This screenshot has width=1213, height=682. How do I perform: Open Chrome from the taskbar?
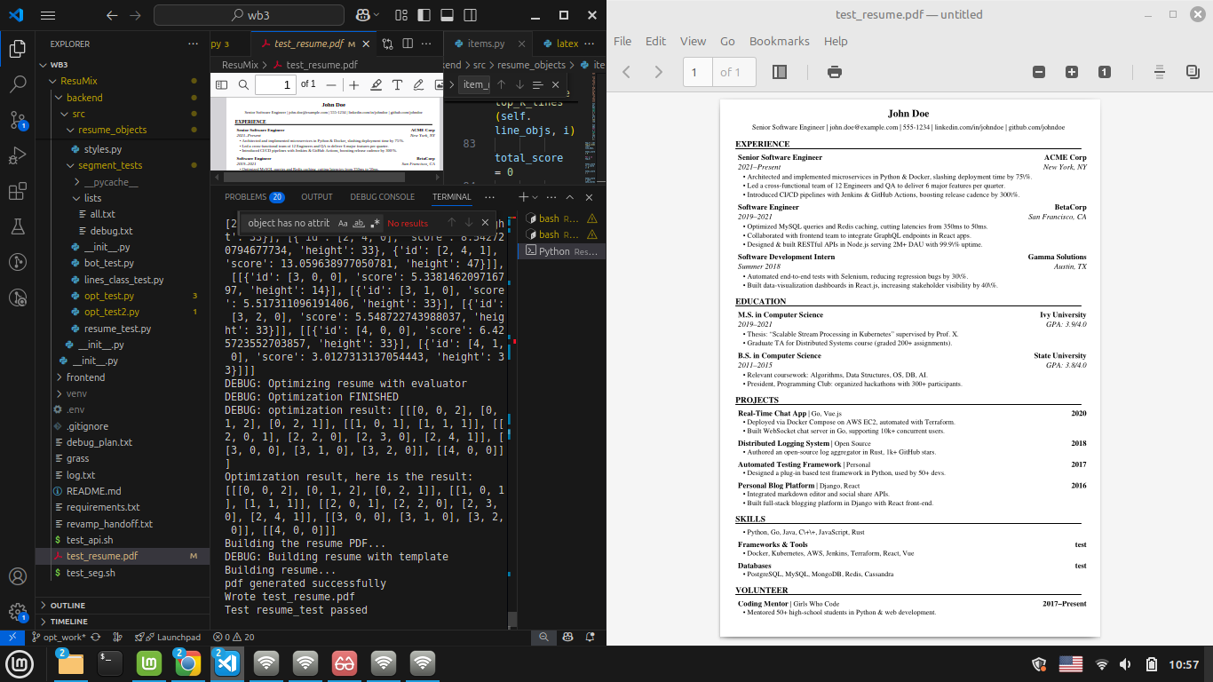(186, 662)
